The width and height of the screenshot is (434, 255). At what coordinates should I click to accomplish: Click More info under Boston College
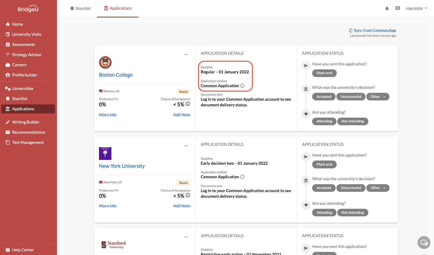coord(108,115)
